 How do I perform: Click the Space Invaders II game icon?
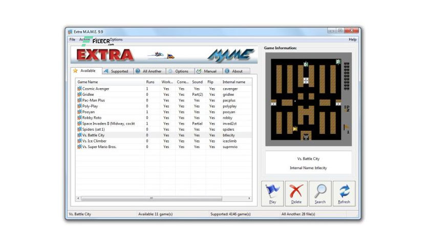coord(79,123)
